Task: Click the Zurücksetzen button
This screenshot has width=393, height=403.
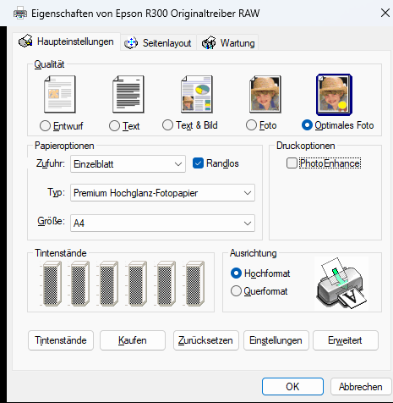Action: coord(206,340)
